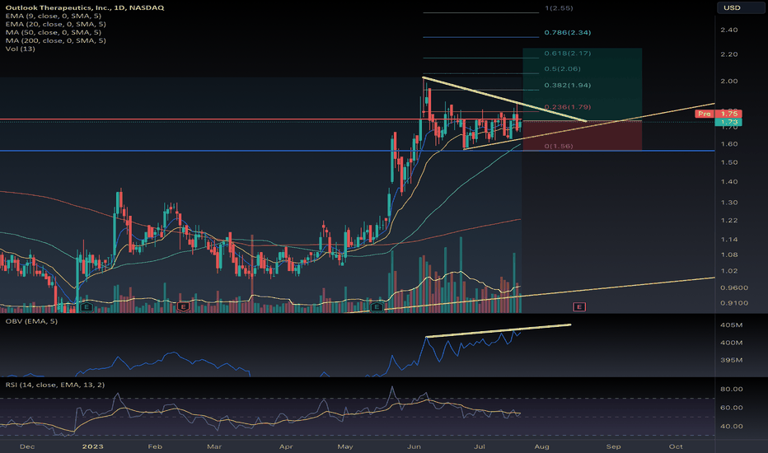
Task: Click 2.20 on the price axis
Action: 729,54
